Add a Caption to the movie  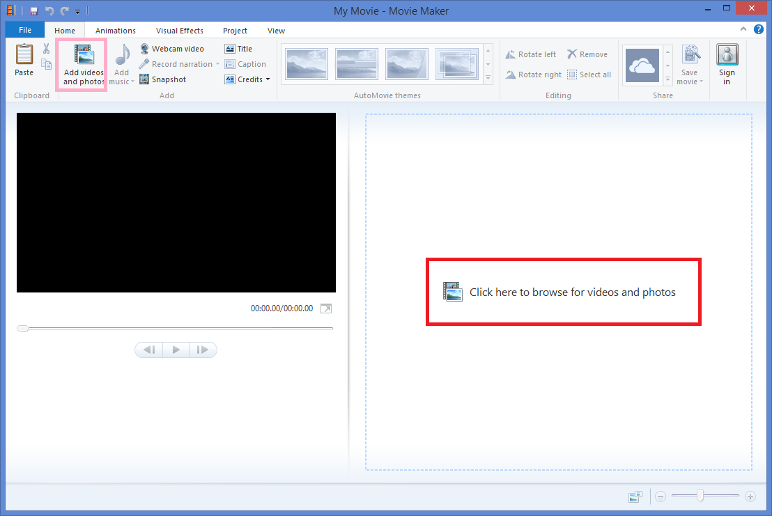click(x=245, y=64)
